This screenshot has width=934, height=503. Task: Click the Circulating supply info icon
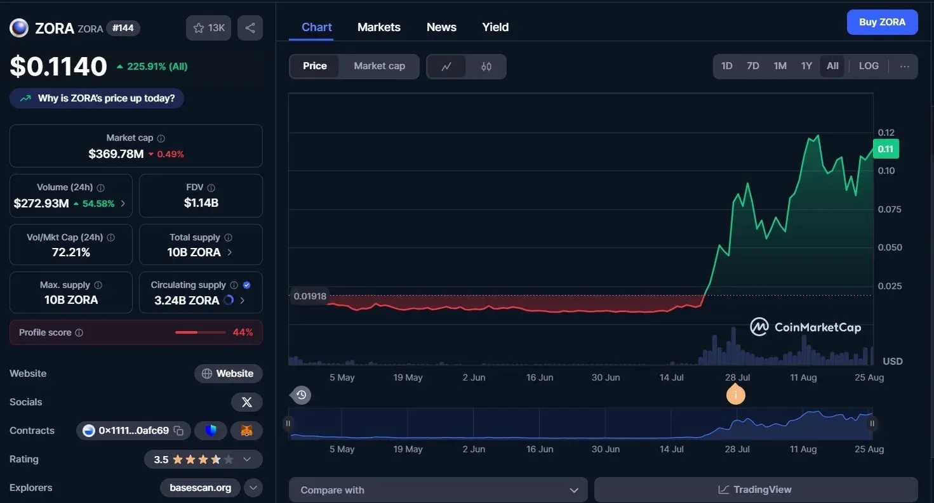234,285
